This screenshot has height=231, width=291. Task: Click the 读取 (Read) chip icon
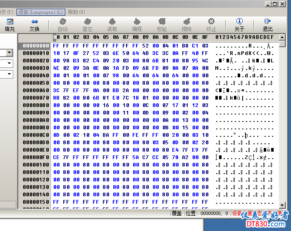tap(112, 25)
